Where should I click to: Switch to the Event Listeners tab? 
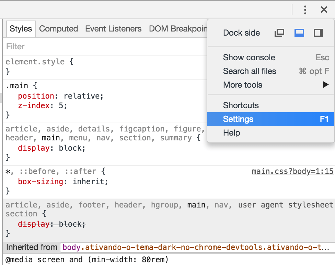pyautogui.click(x=113, y=29)
